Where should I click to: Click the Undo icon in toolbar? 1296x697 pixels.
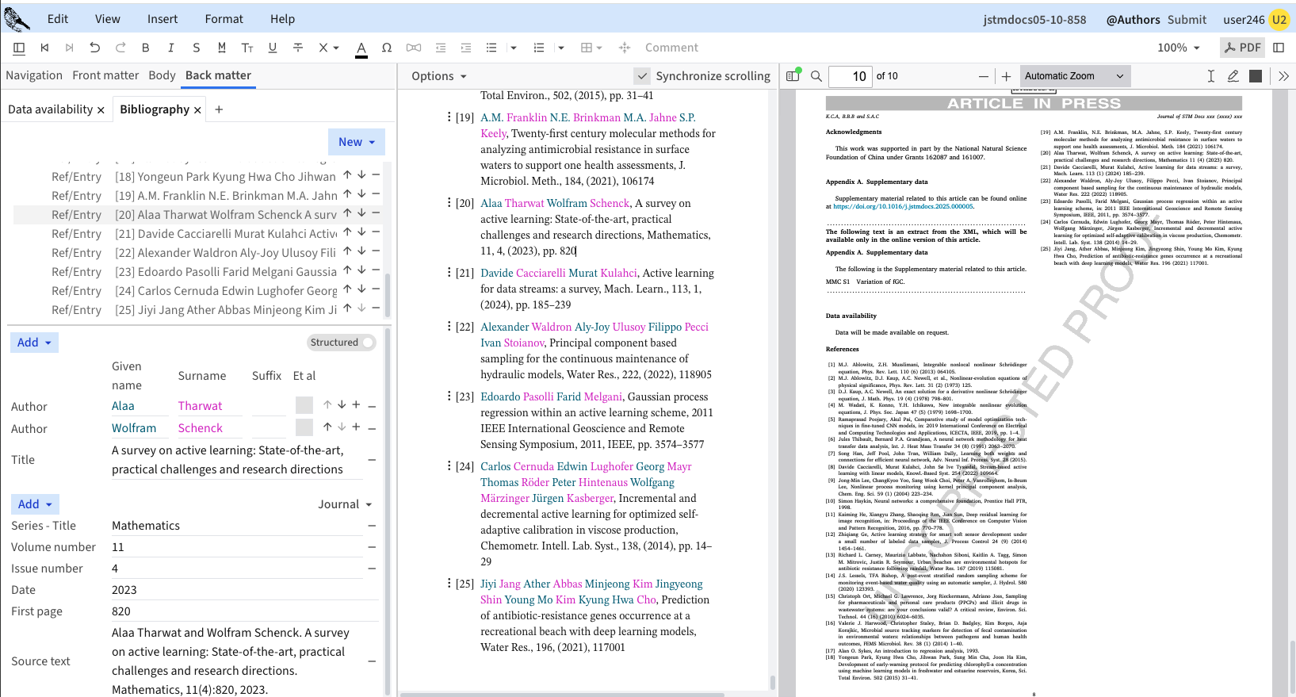coord(95,48)
